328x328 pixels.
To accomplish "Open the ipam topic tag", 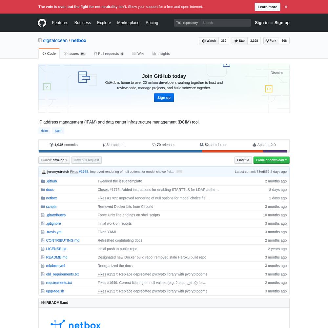I will point(58,131).
